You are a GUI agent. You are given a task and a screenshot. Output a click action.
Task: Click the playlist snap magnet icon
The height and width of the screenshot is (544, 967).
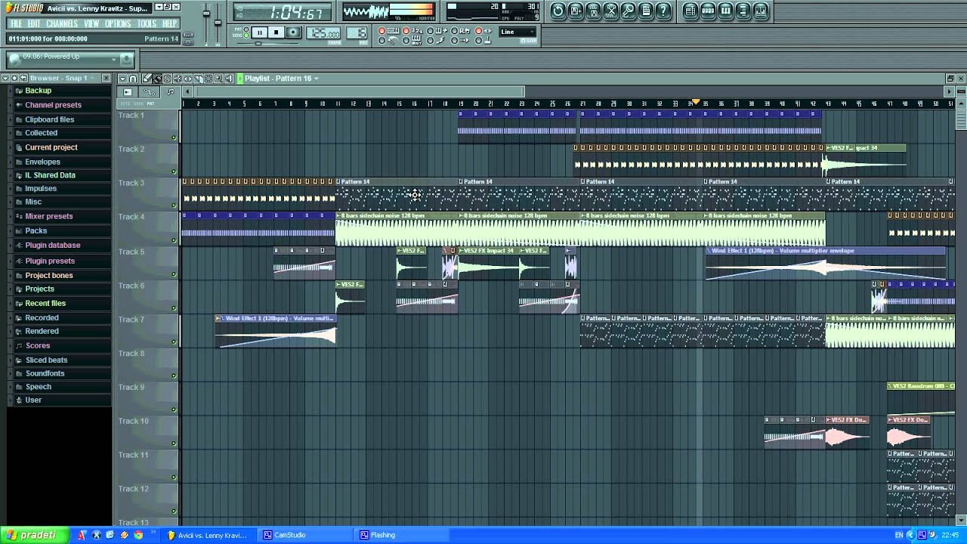[133, 79]
